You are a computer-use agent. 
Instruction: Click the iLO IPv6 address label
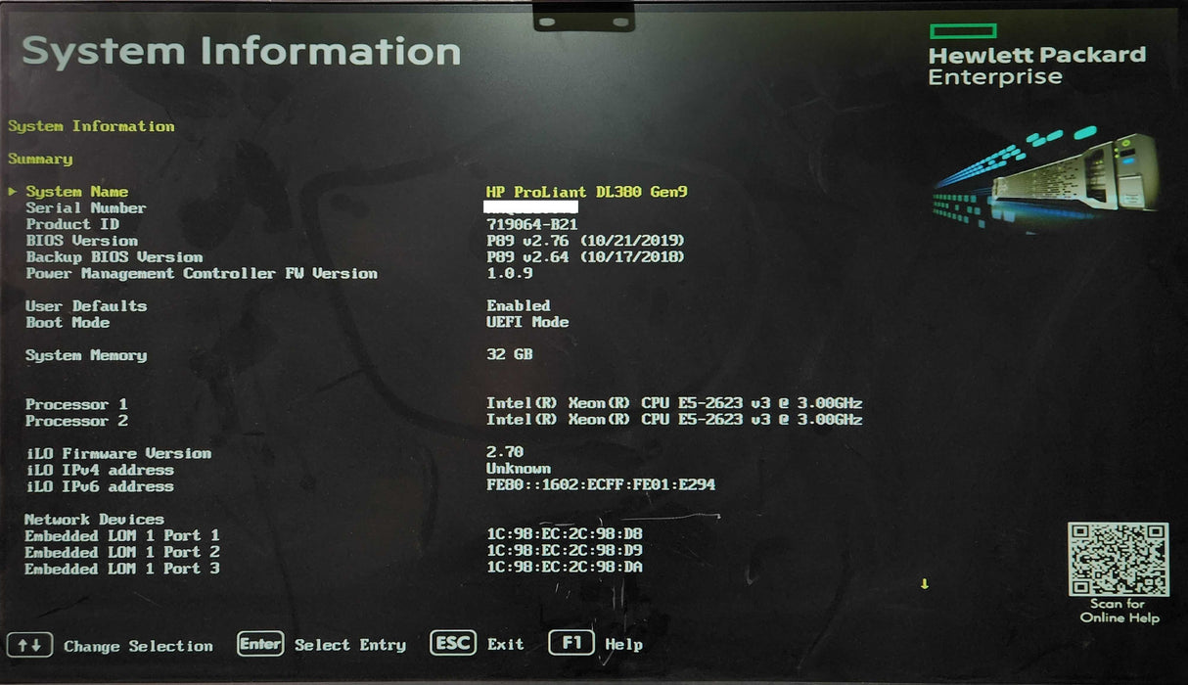tap(99, 486)
